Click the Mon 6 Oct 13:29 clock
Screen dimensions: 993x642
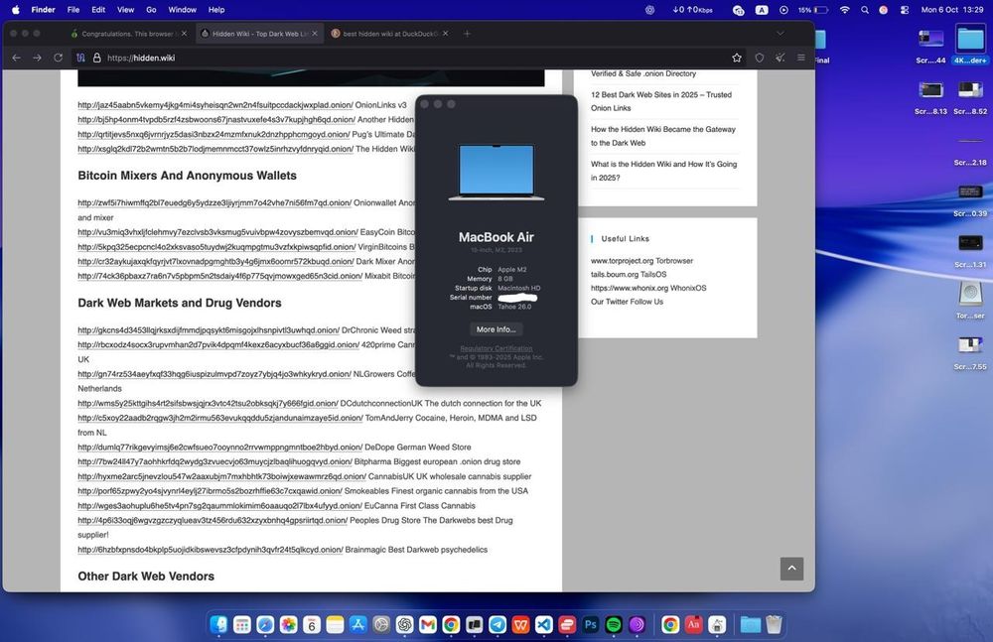click(x=952, y=10)
